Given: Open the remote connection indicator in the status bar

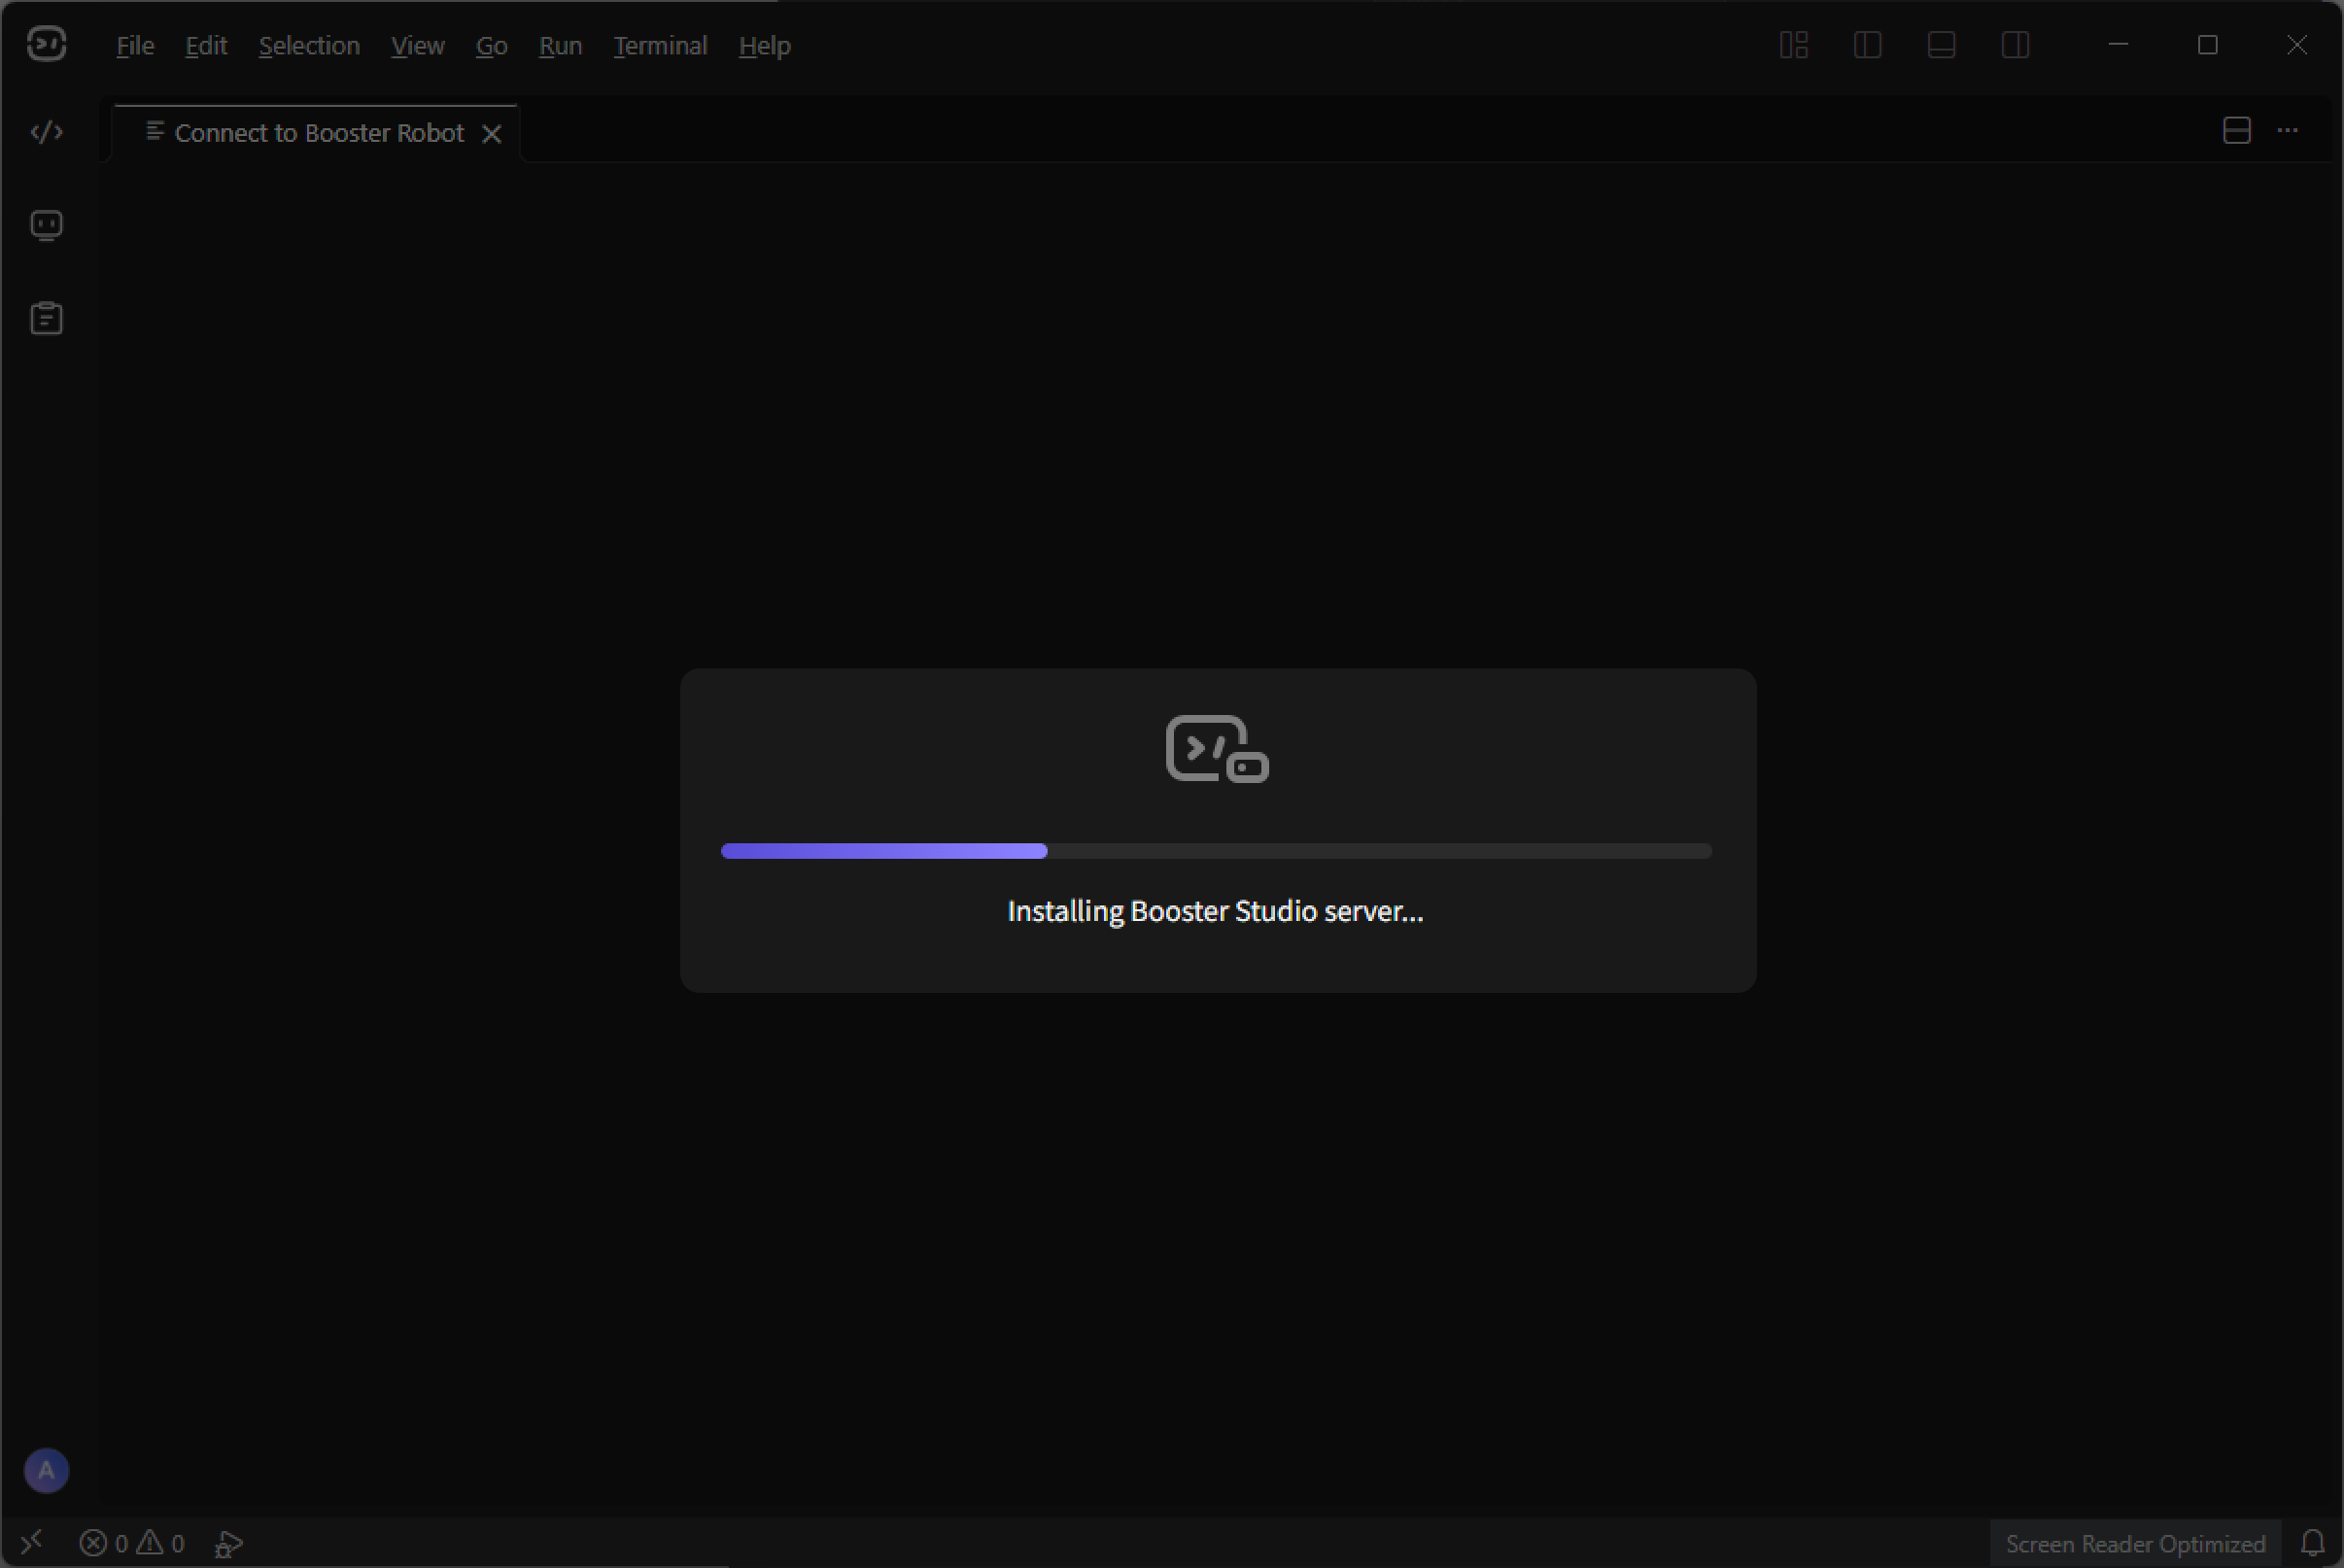Looking at the screenshot, I should (32, 1542).
